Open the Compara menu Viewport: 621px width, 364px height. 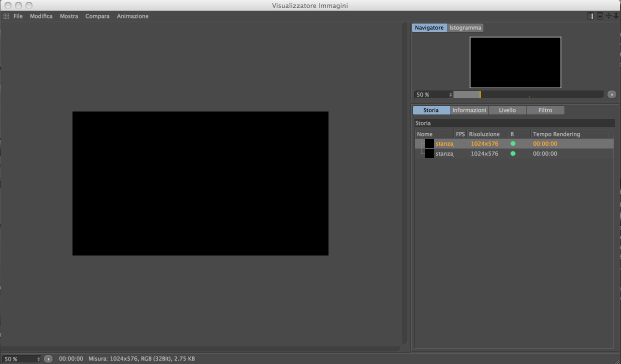pos(97,16)
